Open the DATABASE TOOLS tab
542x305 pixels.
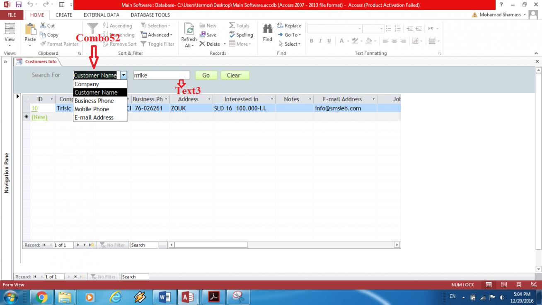(x=150, y=15)
